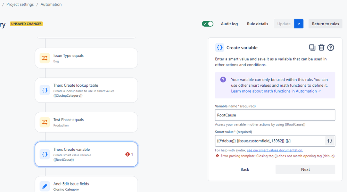Click the Create lookup table braces icon
Screen dimensions: 347x192
click(x=45, y=90)
